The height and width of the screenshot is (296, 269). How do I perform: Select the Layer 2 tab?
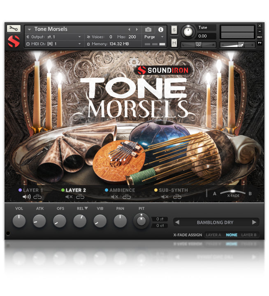coord(76,190)
